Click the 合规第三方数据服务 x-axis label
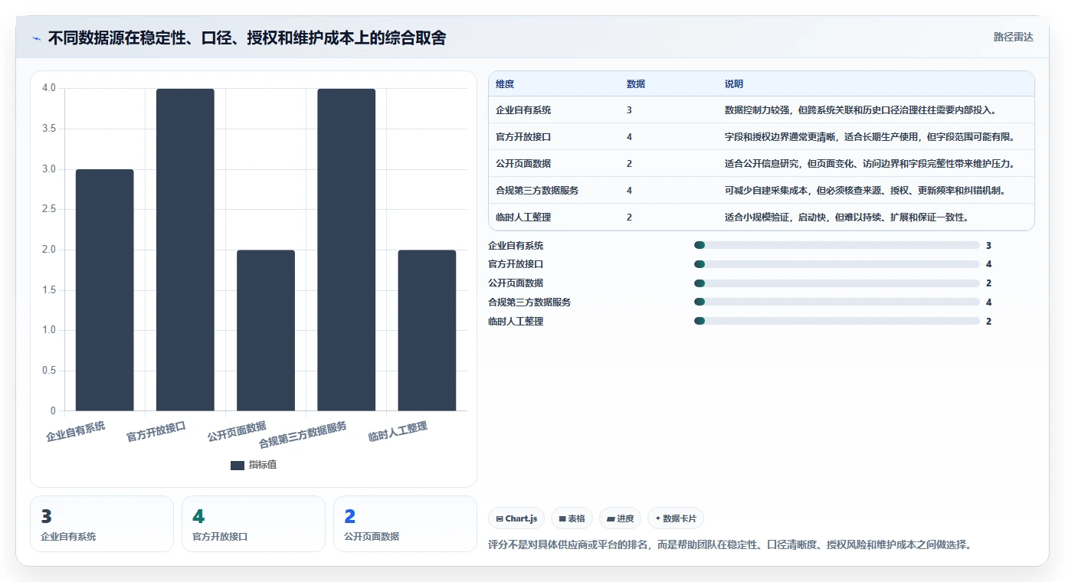Screen dimensions: 1065x582 303,435
